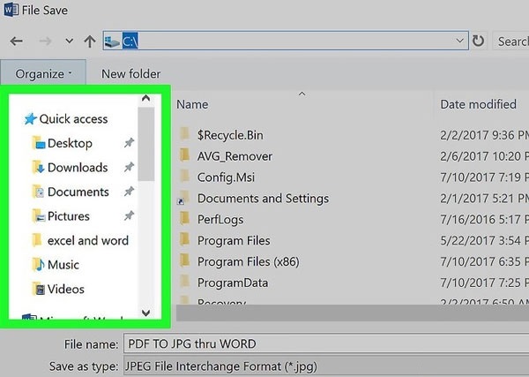
Task: Click the sidebar scroll down arrow
Action: tap(145, 313)
